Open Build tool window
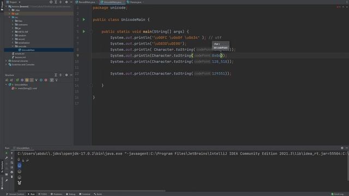The image size is (349, 196). click(x=98, y=194)
